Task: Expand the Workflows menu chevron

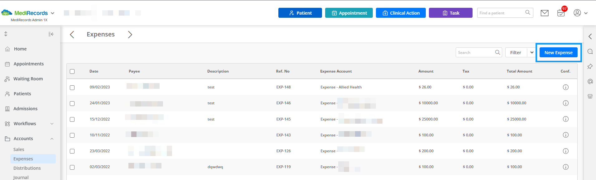Action: [52, 124]
